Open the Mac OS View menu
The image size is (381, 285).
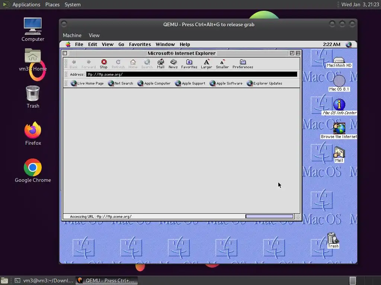pos(108,45)
